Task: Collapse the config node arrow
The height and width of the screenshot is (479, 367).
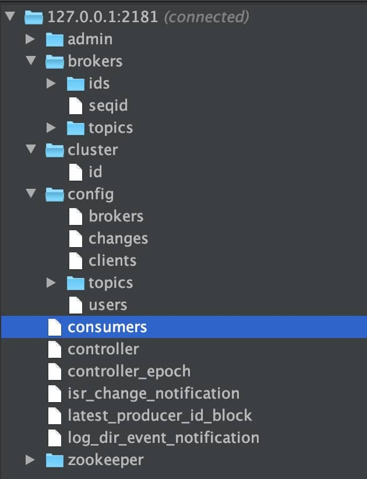Action: (31, 193)
